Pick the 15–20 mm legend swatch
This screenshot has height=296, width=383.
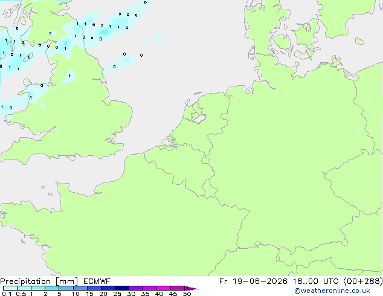pyautogui.click(x=94, y=288)
